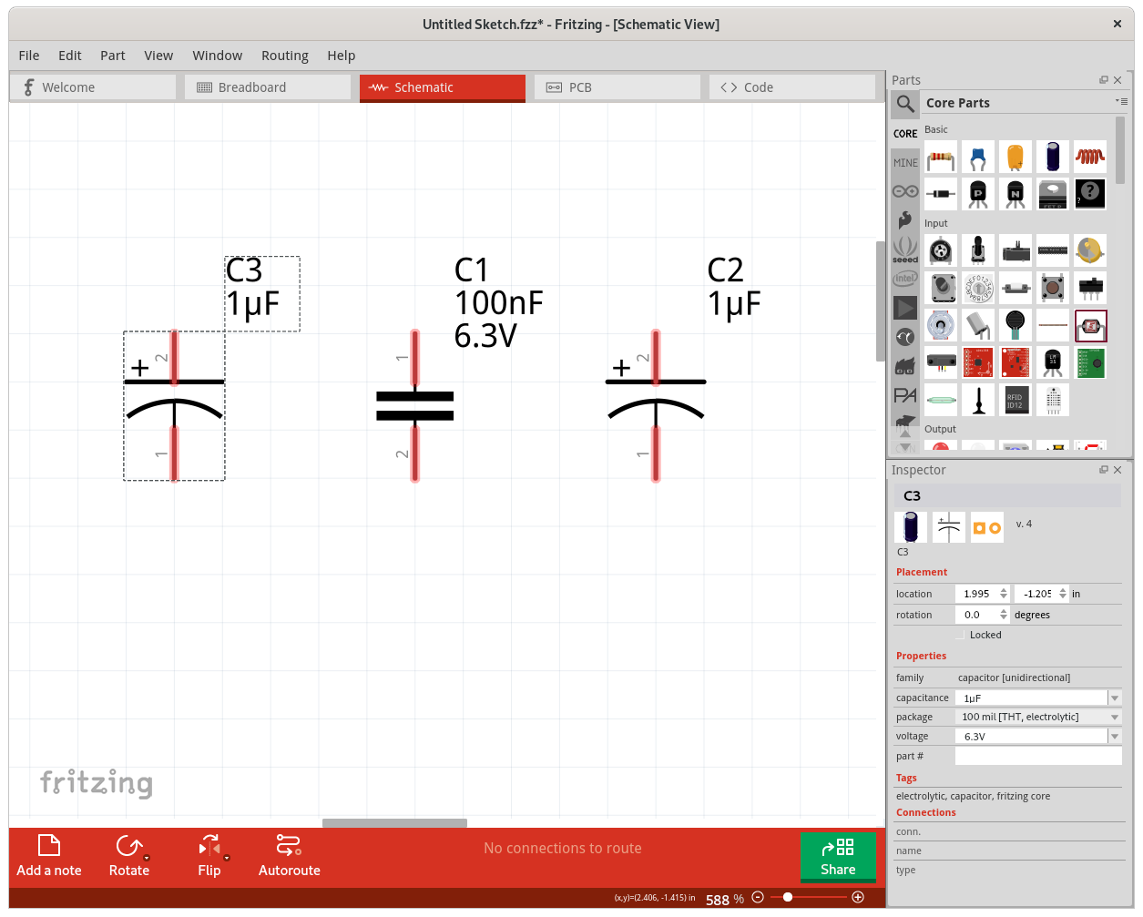Image resolution: width=1143 pixels, height=917 pixels.
Task: Select the RFID ID12 part
Action: (1015, 400)
